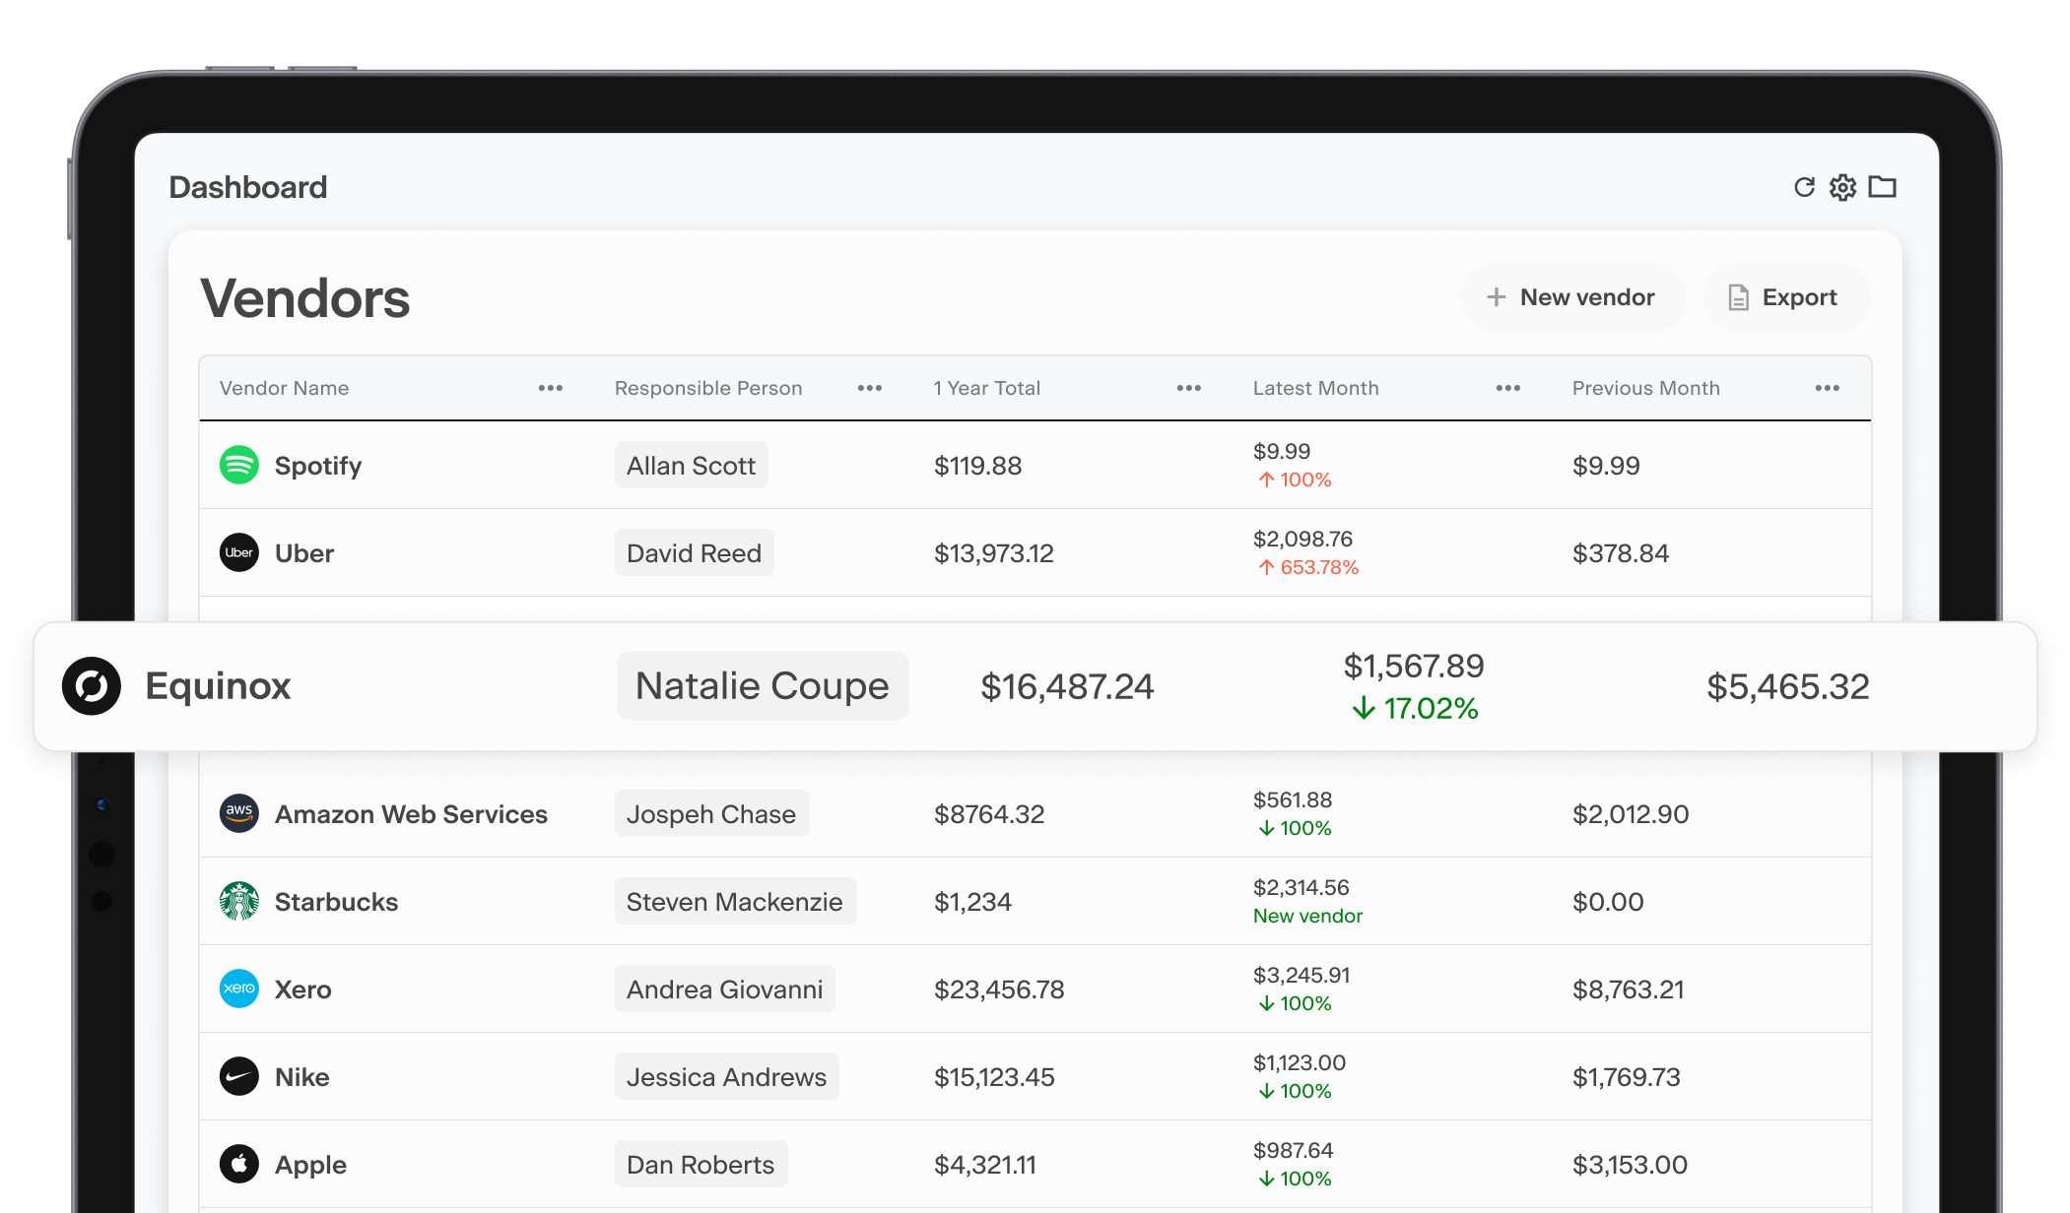Open settings via the gear icon
This screenshot has height=1213, width=2070.
click(x=1842, y=187)
